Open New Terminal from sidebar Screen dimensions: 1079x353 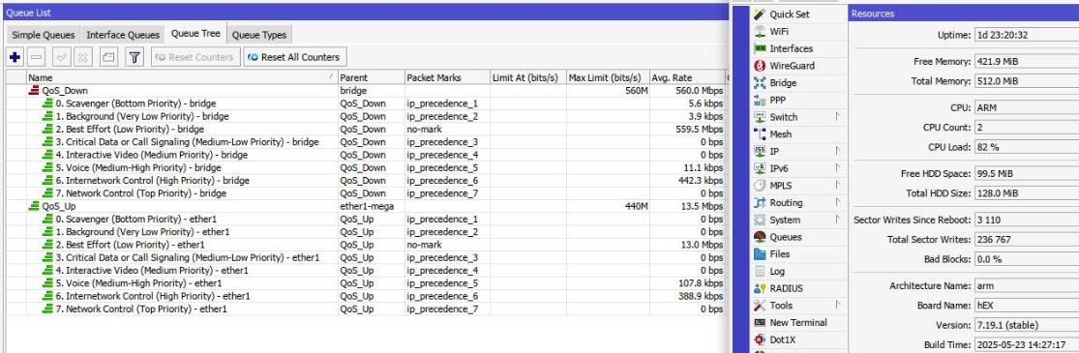[x=798, y=323]
